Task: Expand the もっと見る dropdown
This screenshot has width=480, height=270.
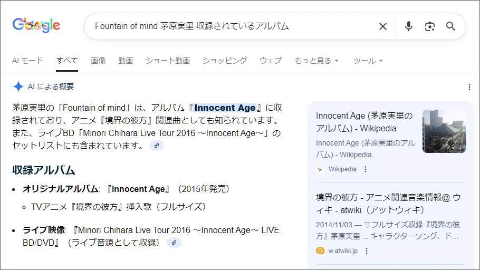Action: click(x=316, y=61)
